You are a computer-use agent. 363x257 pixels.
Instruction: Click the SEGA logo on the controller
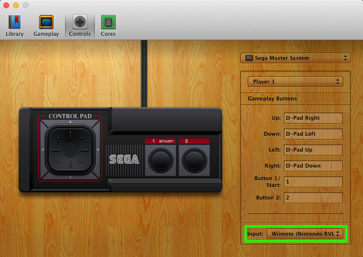point(124,159)
